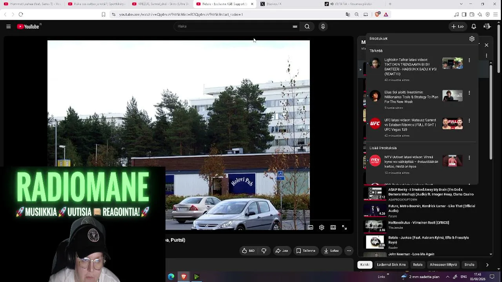Open the UFC notification video thumbnail
The image size is (502, 282).
coord(453,123)
